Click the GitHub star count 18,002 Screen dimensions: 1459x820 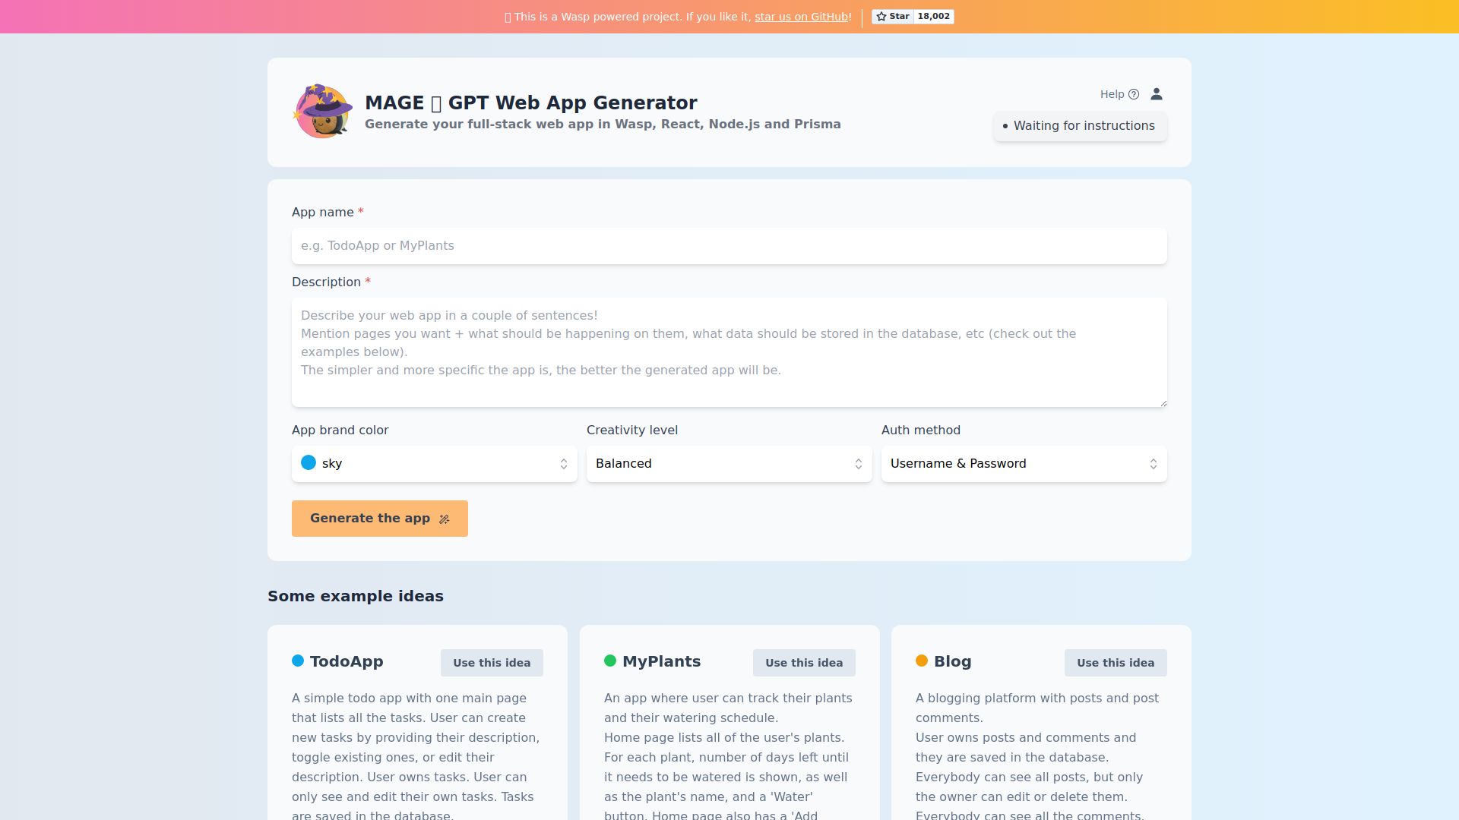933,17
